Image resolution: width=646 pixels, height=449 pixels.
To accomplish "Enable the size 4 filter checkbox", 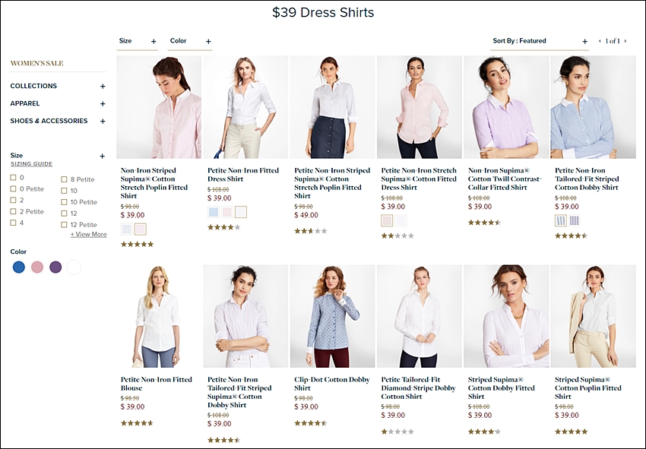I will 13,223.
